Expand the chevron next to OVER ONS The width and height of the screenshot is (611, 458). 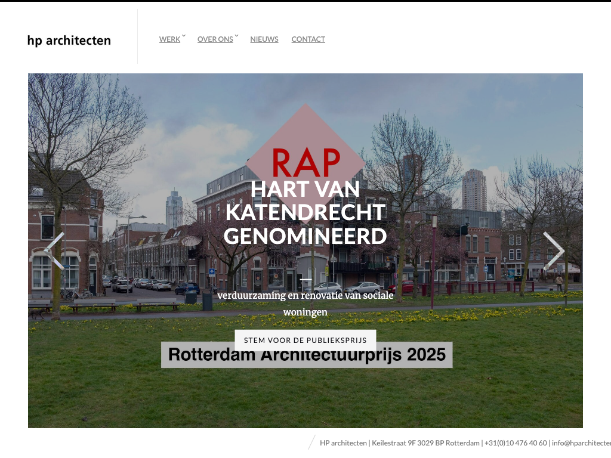point(236,36)
